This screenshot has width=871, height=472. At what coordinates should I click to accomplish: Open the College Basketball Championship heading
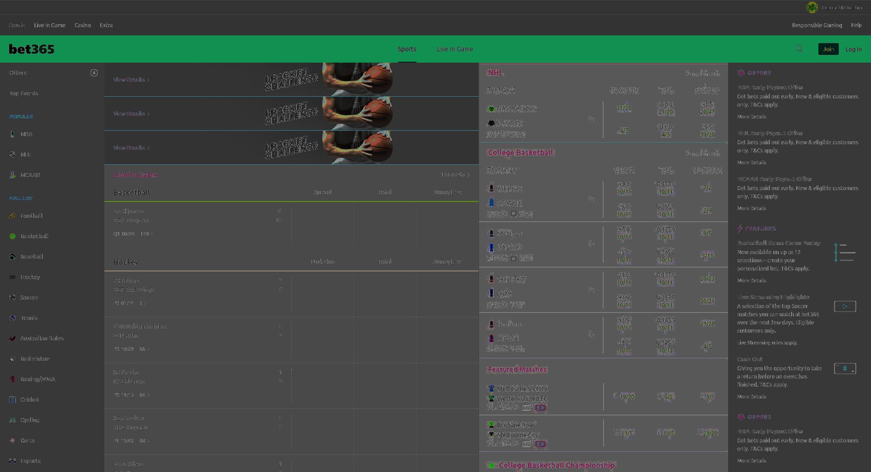pyautogui.click(x=556, y=465)
